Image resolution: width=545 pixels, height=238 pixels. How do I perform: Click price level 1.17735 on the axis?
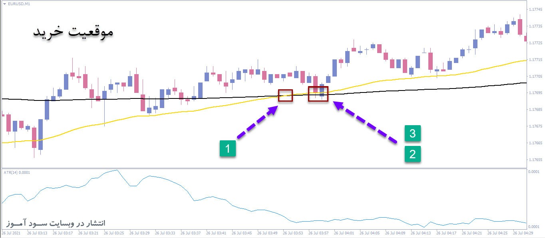(x=535, y=26)
